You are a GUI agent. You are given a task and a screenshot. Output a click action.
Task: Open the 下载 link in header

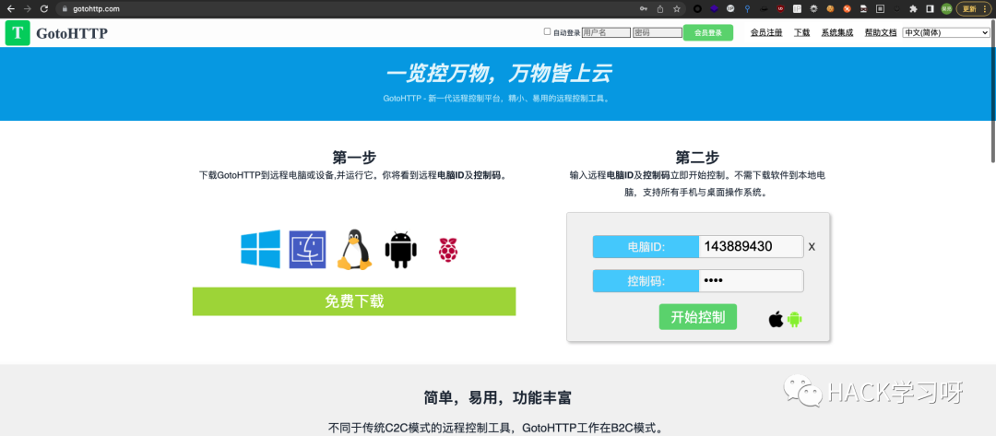point(801,32)
